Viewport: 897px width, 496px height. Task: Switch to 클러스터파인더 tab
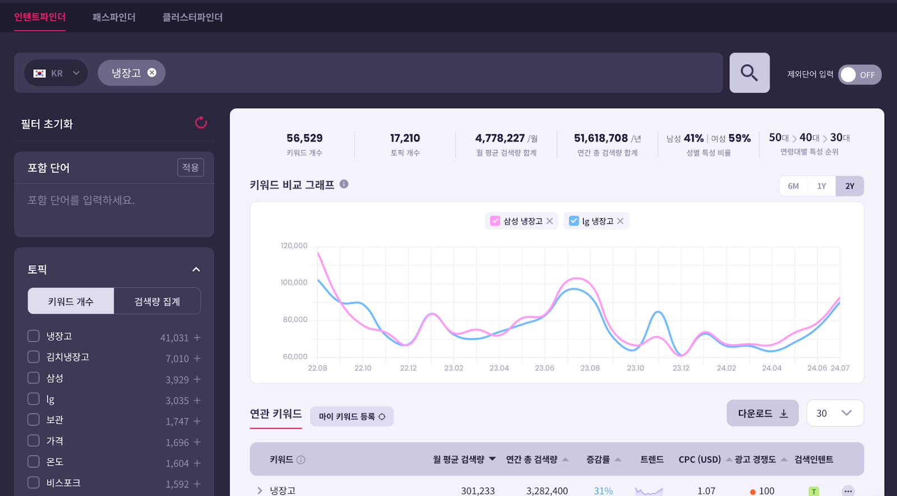pos(192,17)
